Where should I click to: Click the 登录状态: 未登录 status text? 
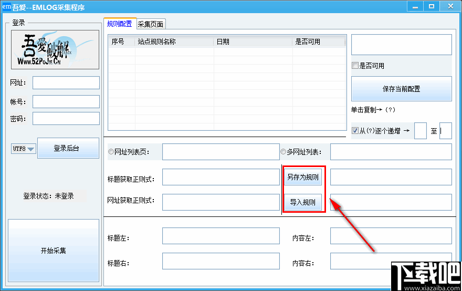tap(49, 196)
